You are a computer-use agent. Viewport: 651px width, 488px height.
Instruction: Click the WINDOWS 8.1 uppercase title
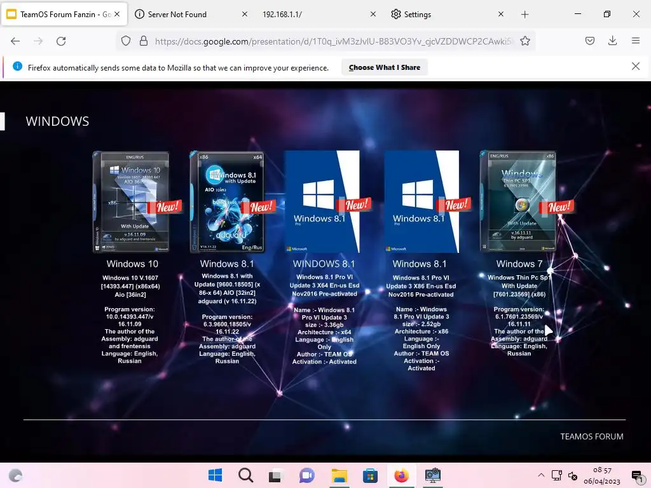point(324,264)
